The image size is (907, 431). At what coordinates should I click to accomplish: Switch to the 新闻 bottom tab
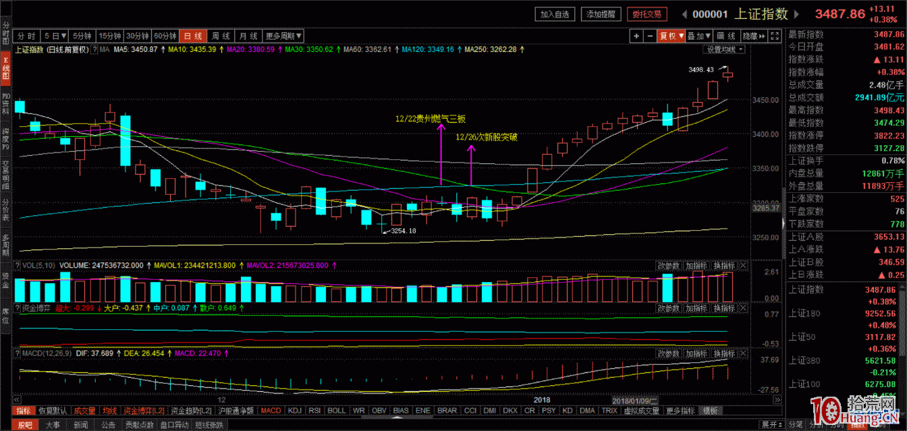(80, 424)
